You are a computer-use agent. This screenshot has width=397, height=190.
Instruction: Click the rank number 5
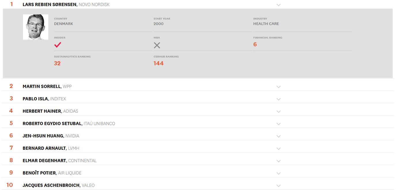coord(11,123)
